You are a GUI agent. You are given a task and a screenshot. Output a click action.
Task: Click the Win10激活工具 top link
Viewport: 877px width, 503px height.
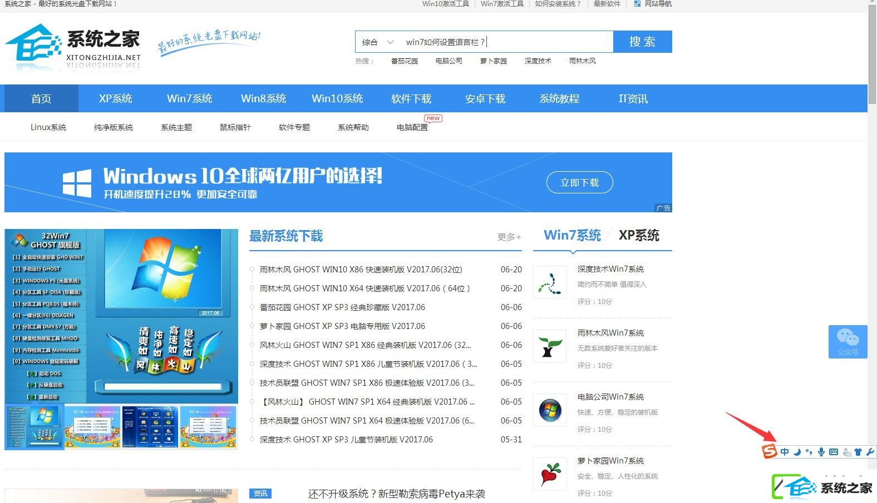click(446, 4)
